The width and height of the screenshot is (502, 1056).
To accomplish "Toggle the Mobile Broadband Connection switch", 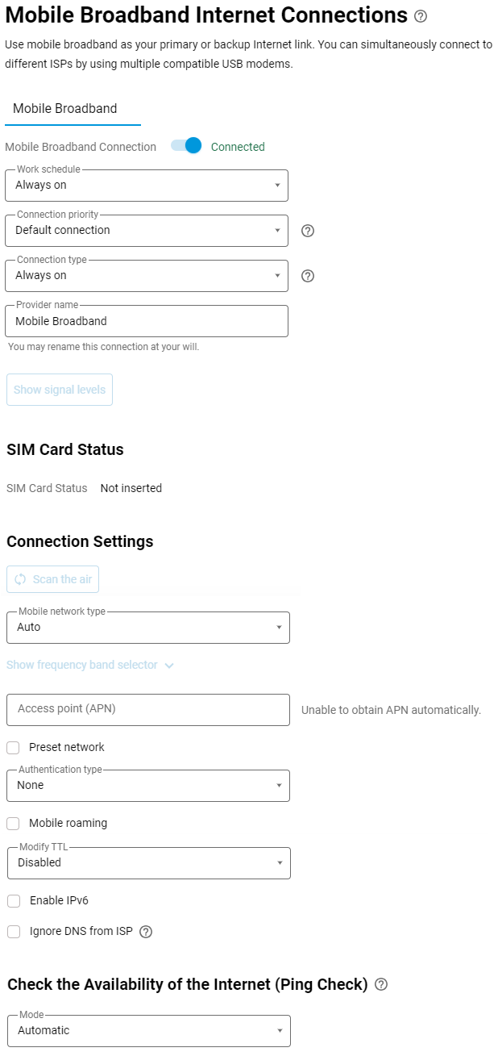I will [186, 146].
